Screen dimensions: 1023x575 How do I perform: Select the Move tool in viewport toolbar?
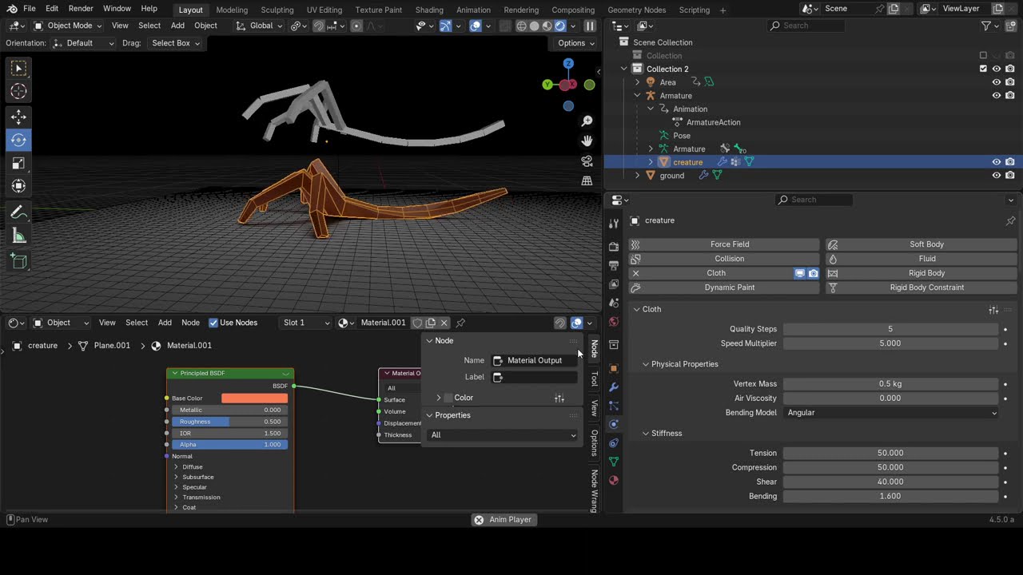[18, 117]
